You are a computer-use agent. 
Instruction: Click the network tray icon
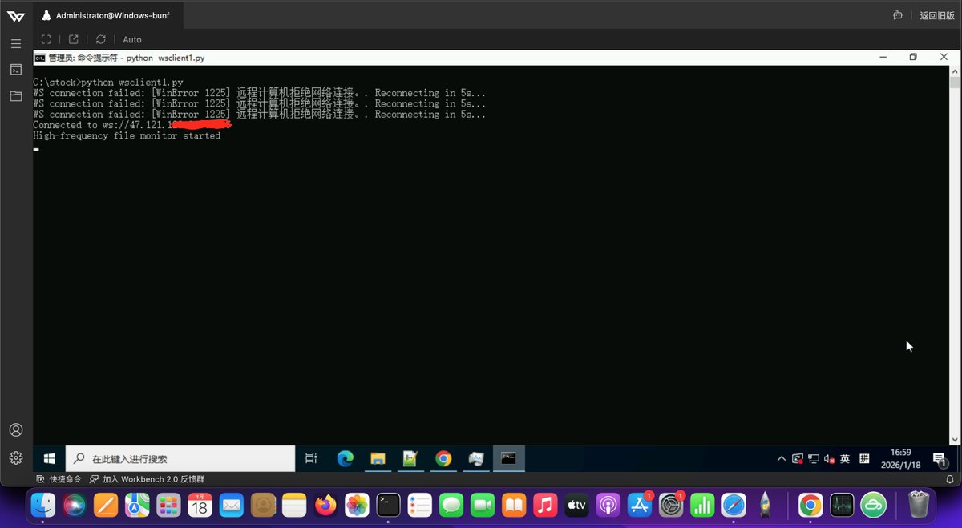[x=813, y=458]
